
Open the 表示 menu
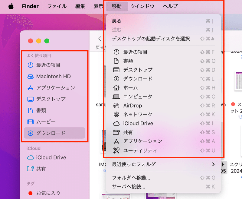pos(98,6)
